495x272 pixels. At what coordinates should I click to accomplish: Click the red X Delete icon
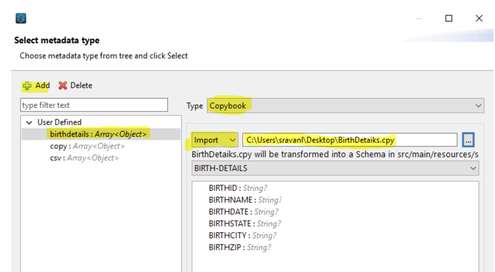pos(63,85)
